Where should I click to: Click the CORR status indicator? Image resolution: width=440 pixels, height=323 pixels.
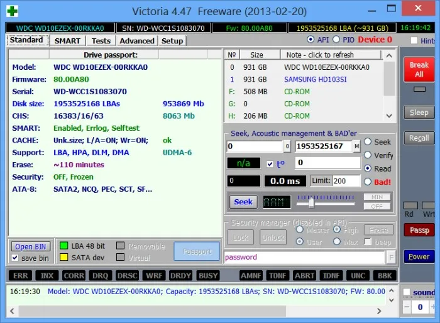[x=74, y=276]
